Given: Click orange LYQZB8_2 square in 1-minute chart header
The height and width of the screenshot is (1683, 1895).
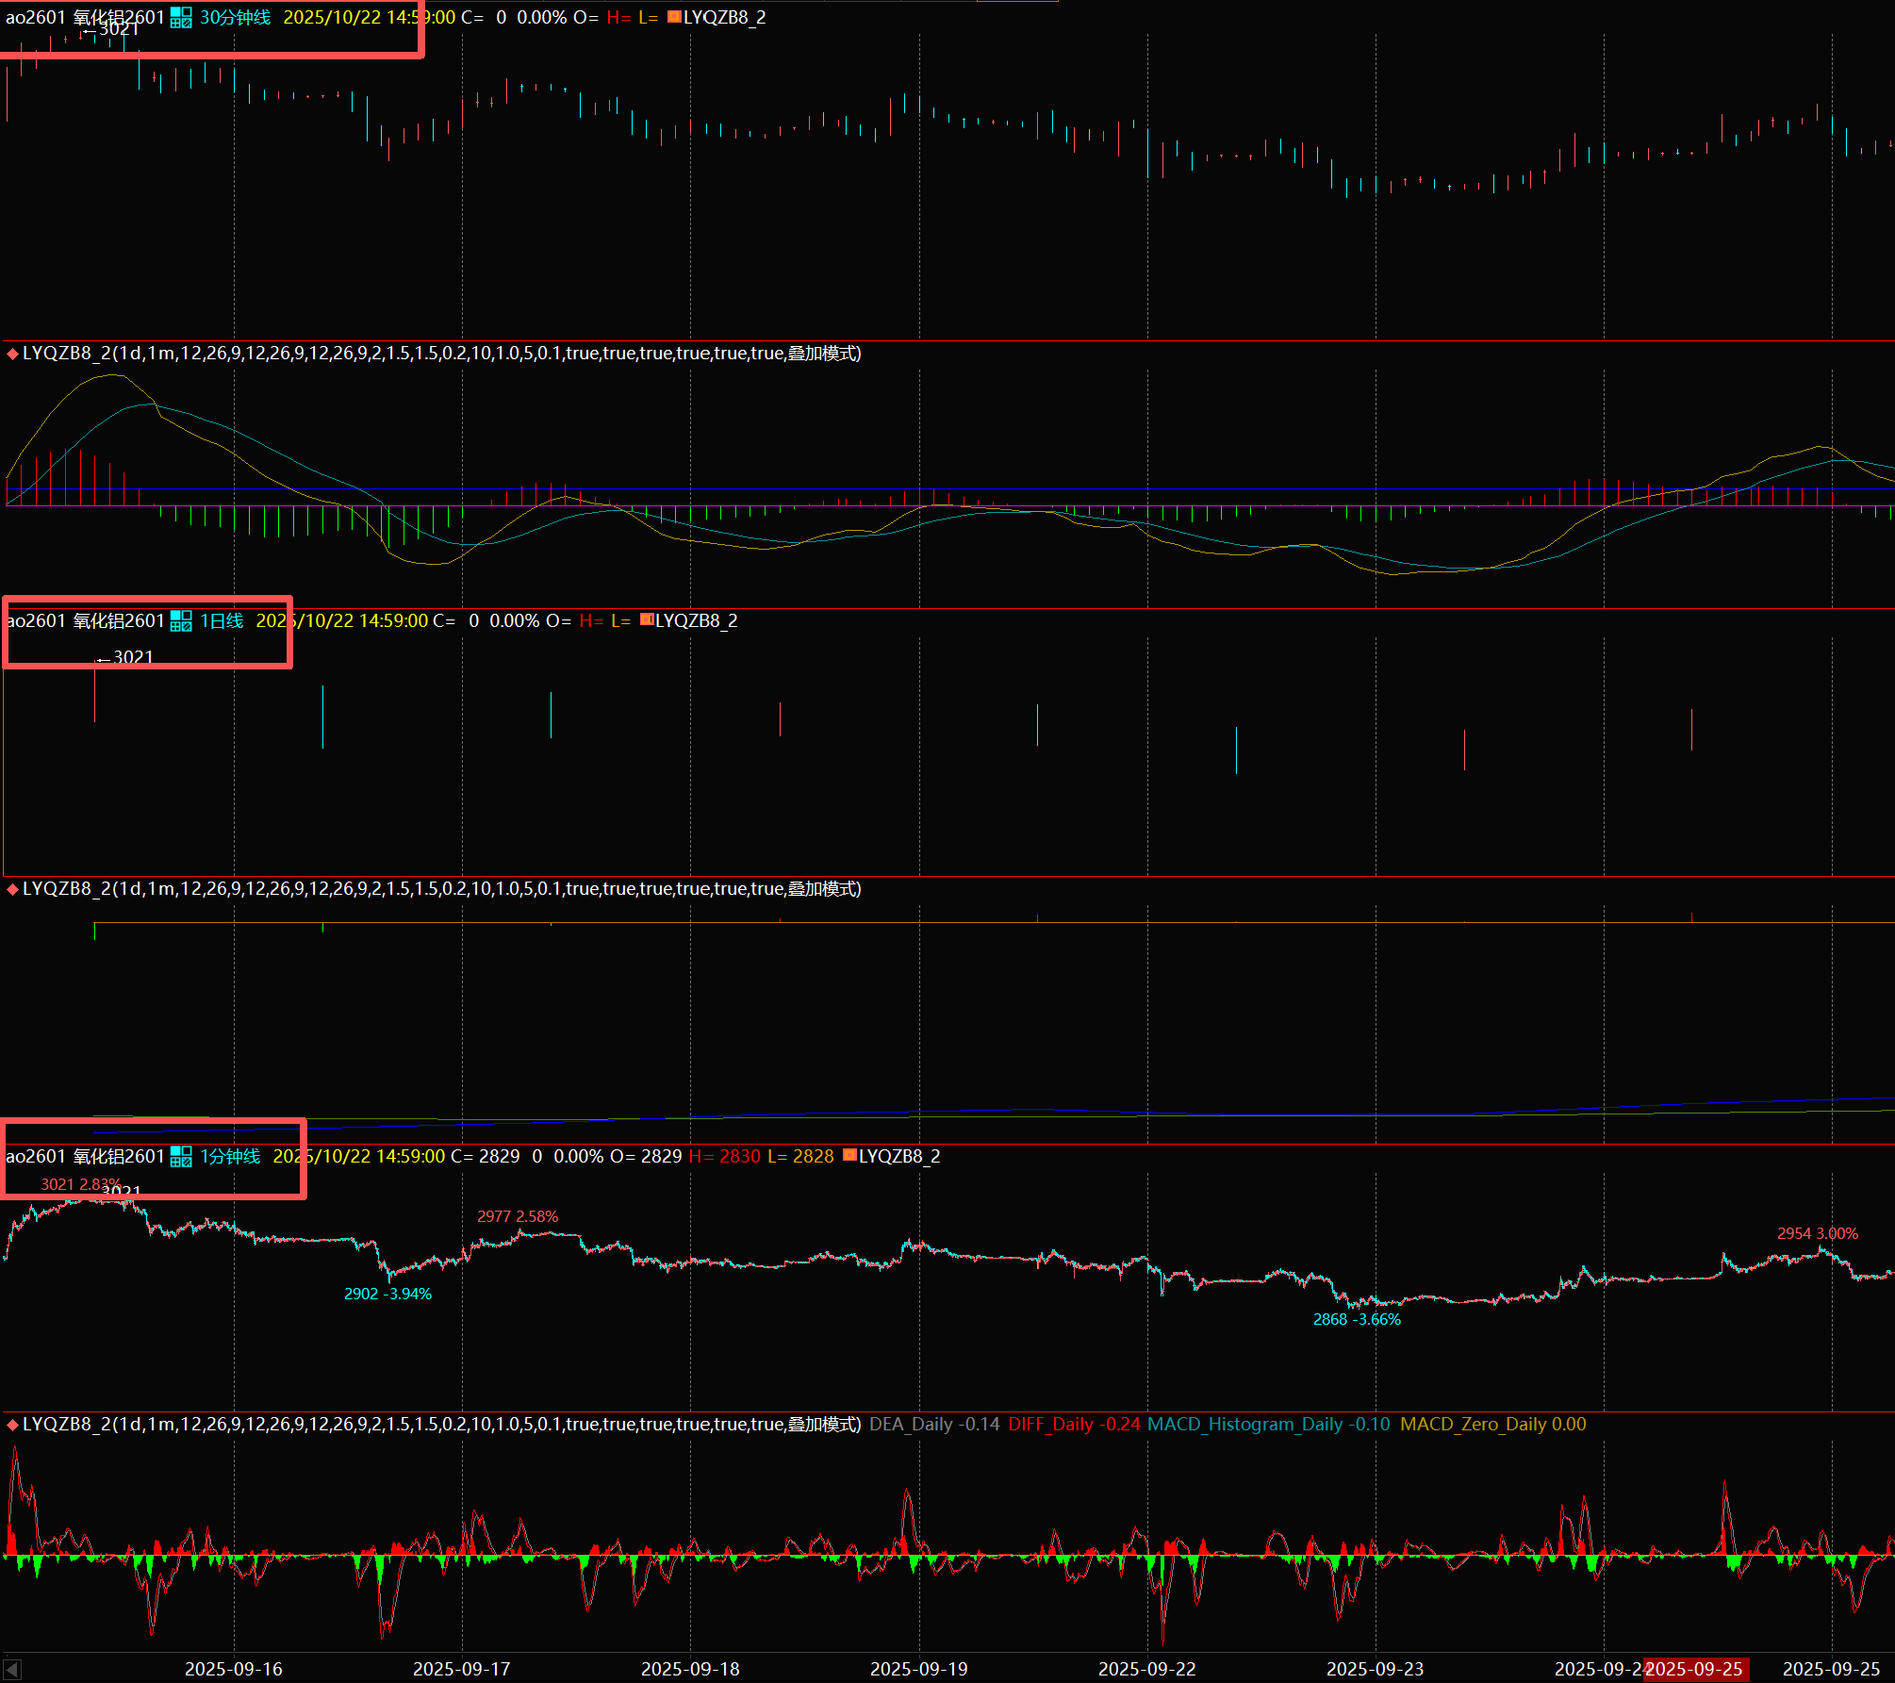Looking at the screenshot, I should (849, 1155).
